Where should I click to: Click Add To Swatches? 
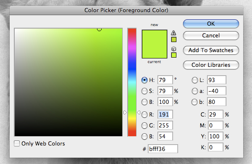point(211,50)
